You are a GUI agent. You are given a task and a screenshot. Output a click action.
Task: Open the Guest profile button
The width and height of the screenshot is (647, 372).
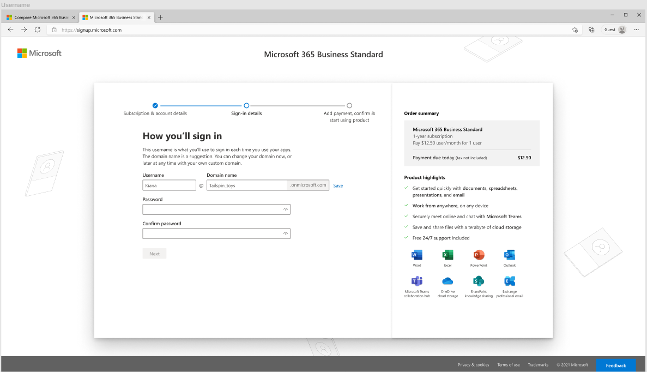615,29
